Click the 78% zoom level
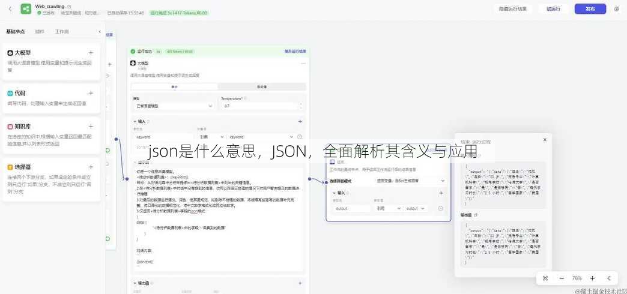Viewport: 627px width, 294px height. [577, 278]
